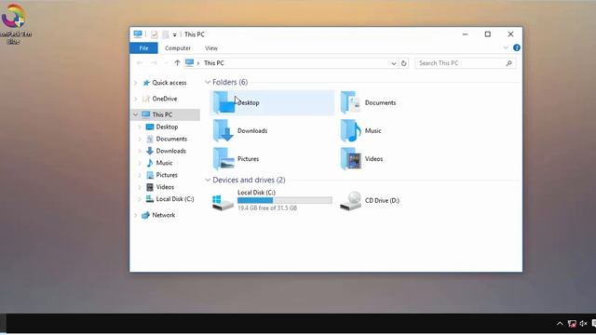Select Music in the navigation tree
The image size is (596, 335).
[164, 163]
